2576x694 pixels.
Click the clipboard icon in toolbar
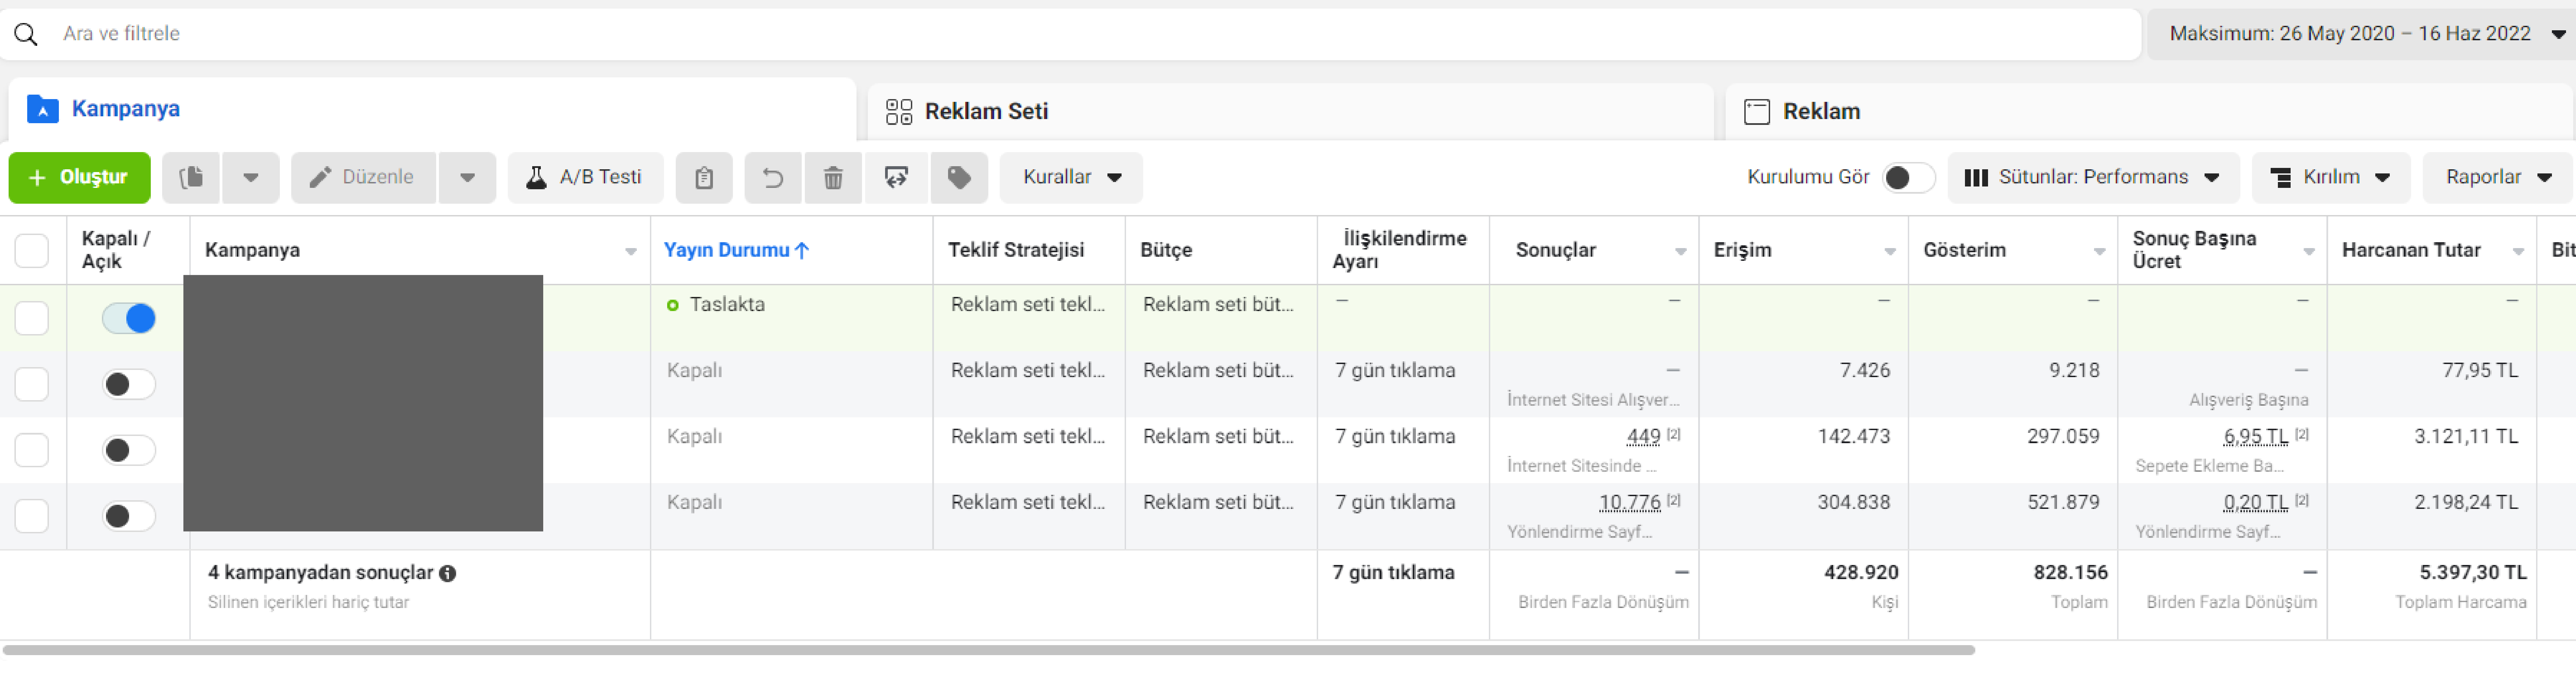tap(704, 177)
